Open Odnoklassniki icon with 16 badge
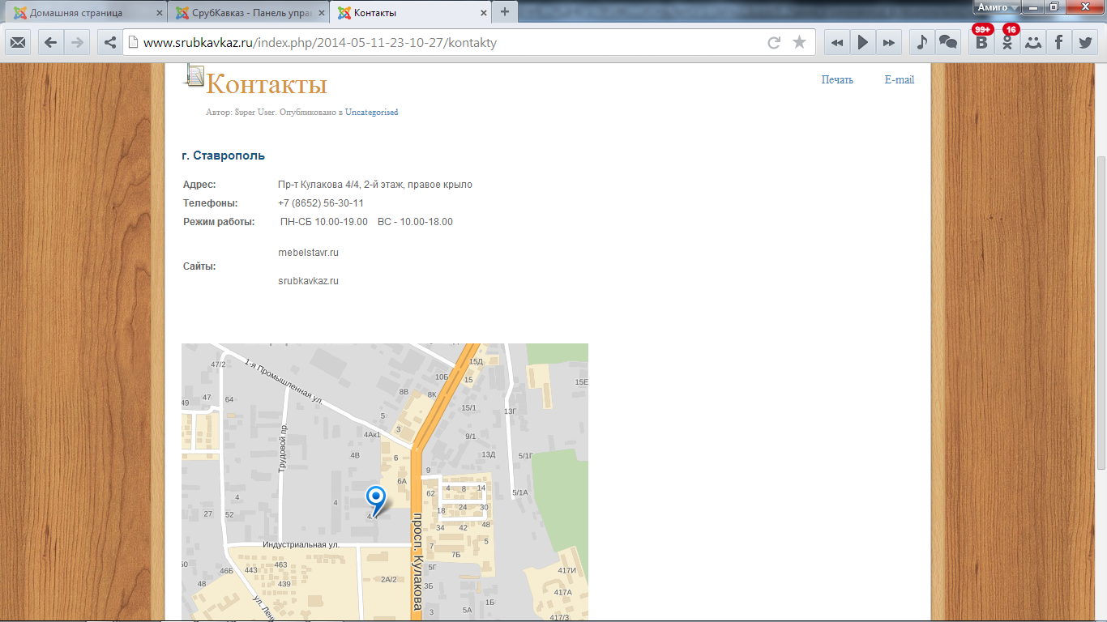Screen dimensions: 1107x622 (x=1007, y=41)
